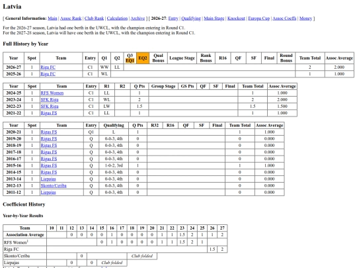Open the 2026-27 Entry link
The height and width of the screenshot is (268, 357).
tap(173, 19)
